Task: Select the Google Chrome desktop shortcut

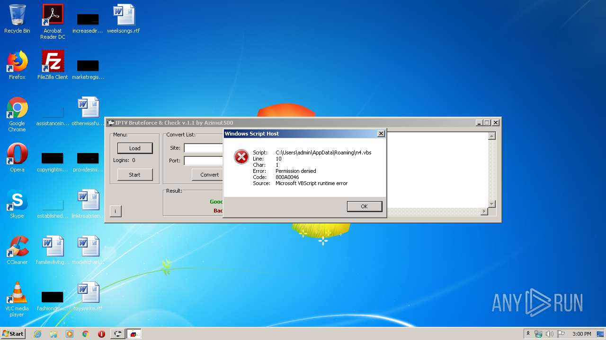Action: tap(17, 114)
